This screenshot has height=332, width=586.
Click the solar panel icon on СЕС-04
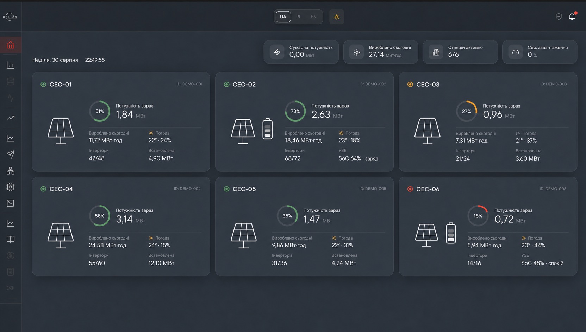pyautogui.click(x=61, y=235)
